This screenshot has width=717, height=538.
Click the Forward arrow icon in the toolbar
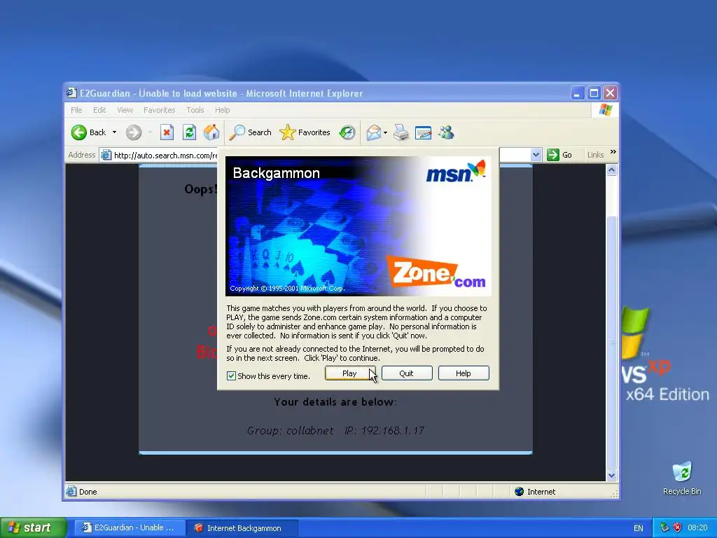(x=134, y=132)
